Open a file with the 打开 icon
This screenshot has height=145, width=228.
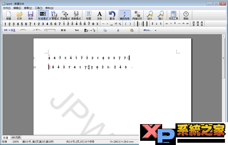19,15
